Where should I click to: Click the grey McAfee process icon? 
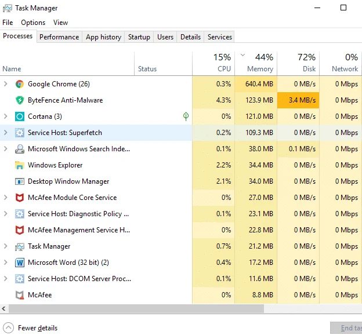pos(20,295)
